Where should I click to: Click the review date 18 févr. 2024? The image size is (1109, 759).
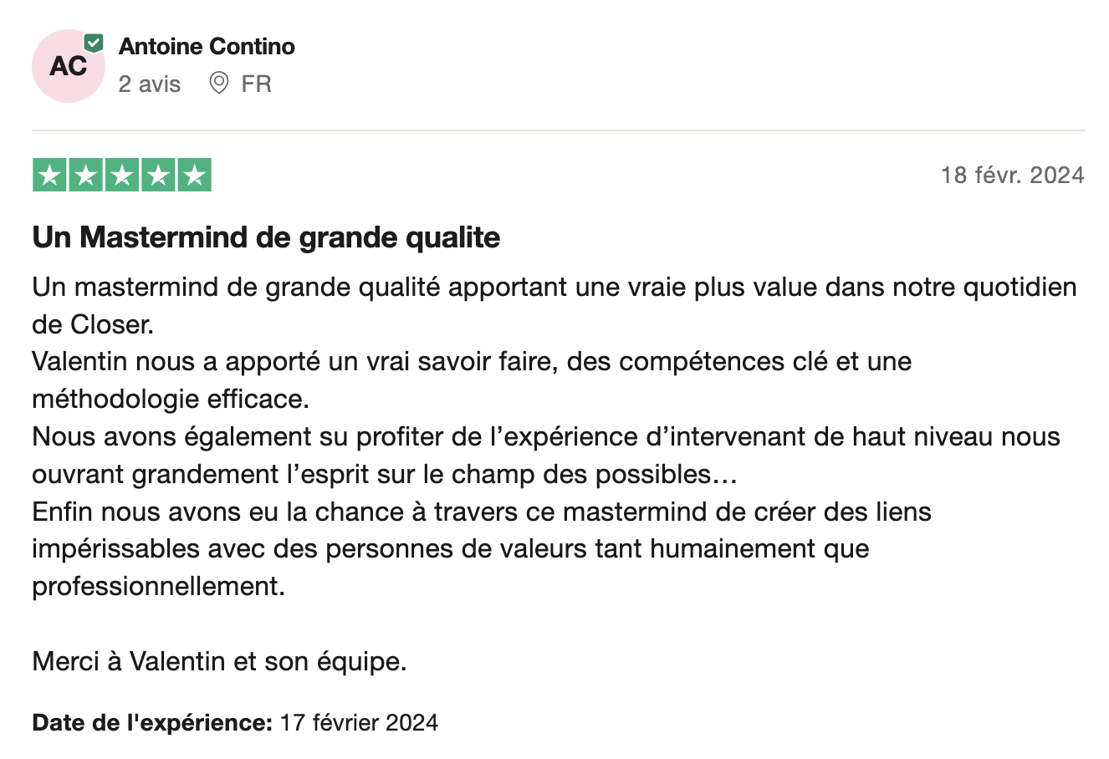coord(1012,176)
